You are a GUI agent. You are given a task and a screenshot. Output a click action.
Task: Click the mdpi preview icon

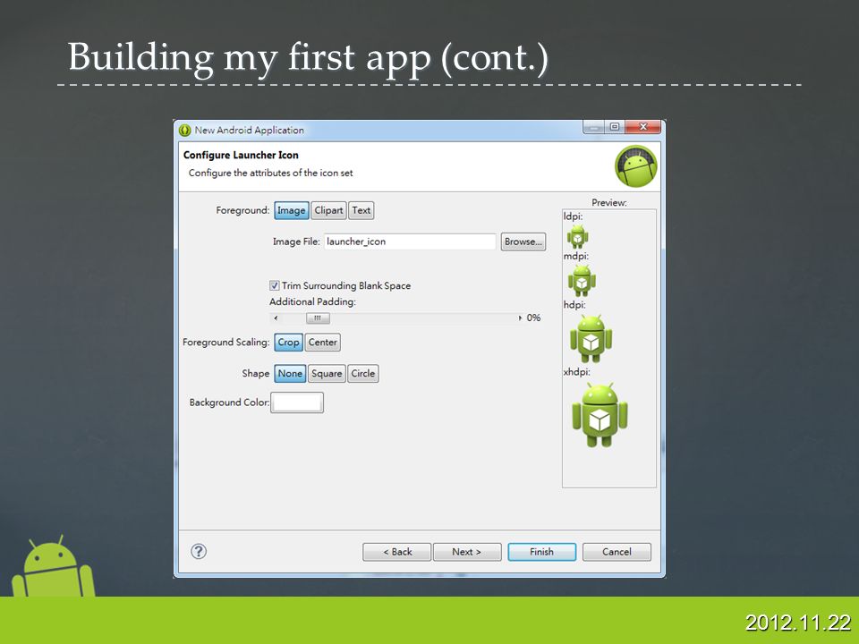pos(582,280)
